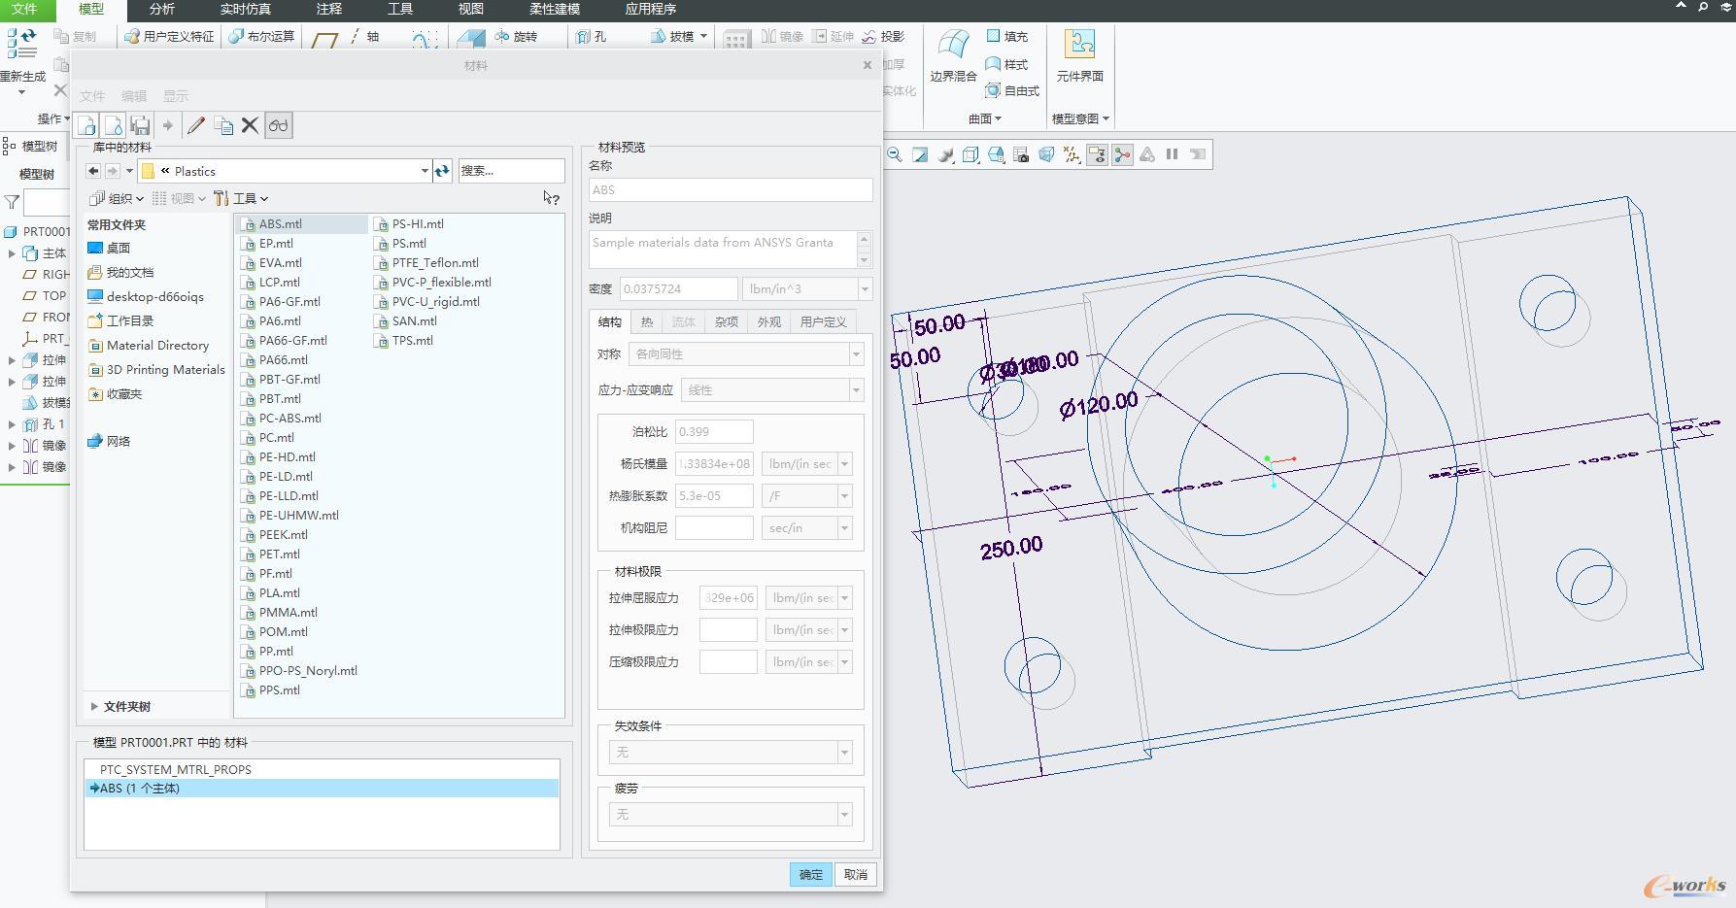
Task: Select PTC_SYSTEM_MTRL_PROPS in model materials
Action: 322,769
